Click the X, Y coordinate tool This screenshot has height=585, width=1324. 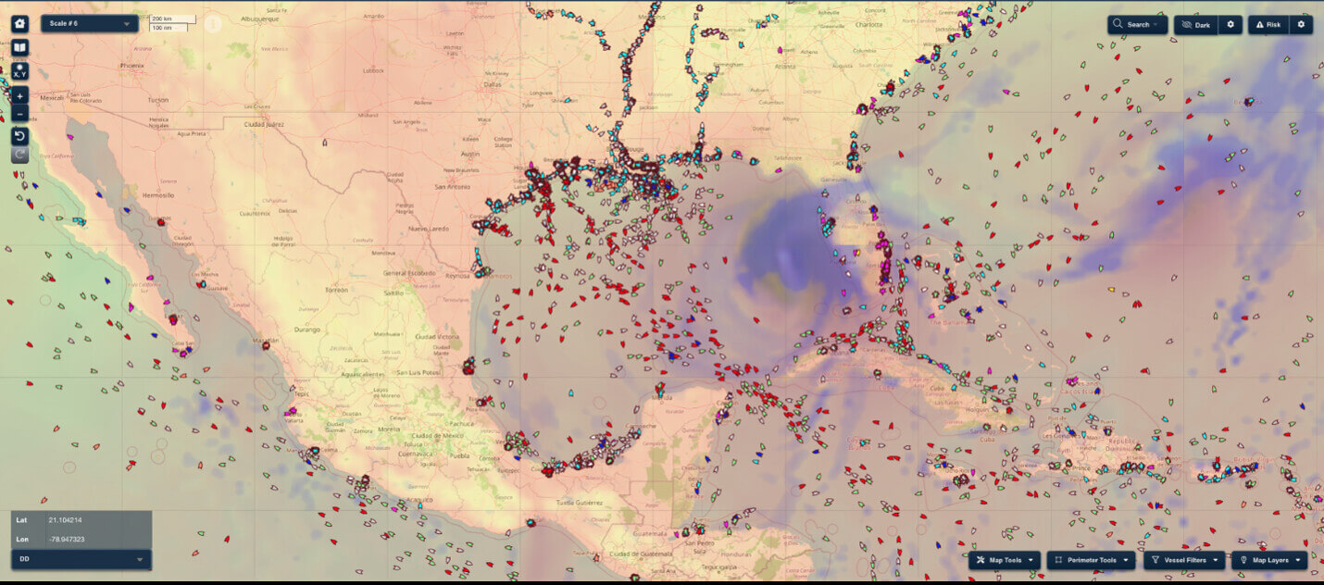tap(20, 70)
